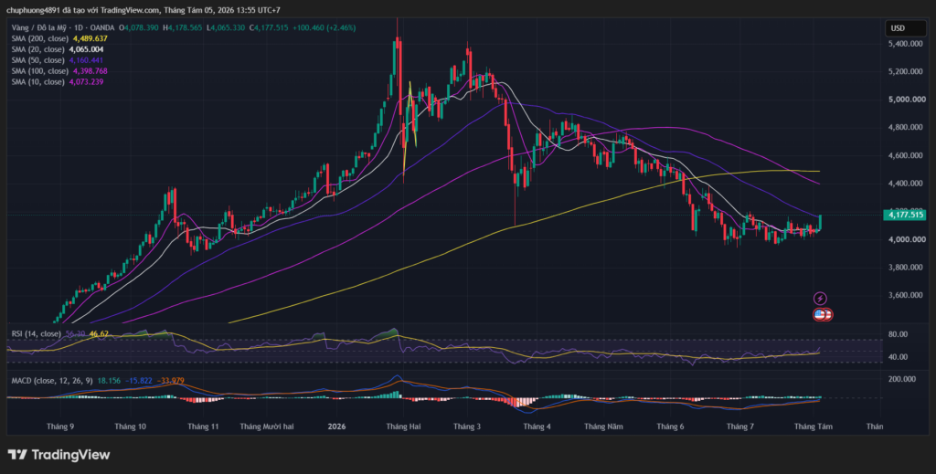Click the Tháng 4 time axis label
The image size is (936, 474).
tap(537, 427)
